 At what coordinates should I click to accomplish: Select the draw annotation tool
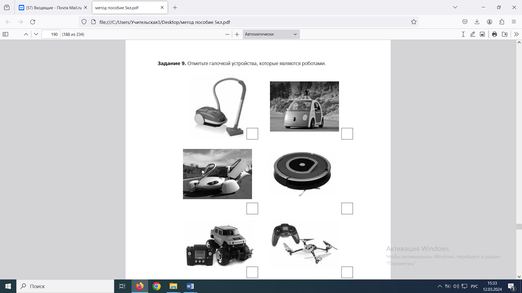[x=473, y=34]
